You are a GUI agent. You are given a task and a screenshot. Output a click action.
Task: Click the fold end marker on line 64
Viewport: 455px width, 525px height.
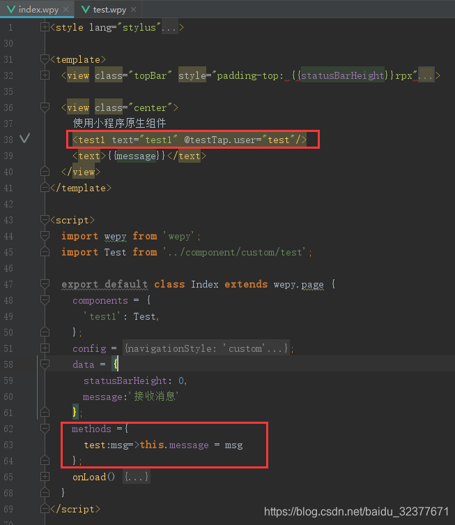coord(45,461)
